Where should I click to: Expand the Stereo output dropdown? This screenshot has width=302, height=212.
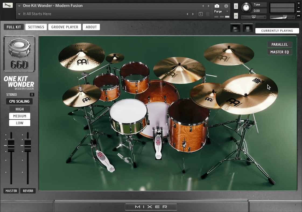[x=32, y=95]
